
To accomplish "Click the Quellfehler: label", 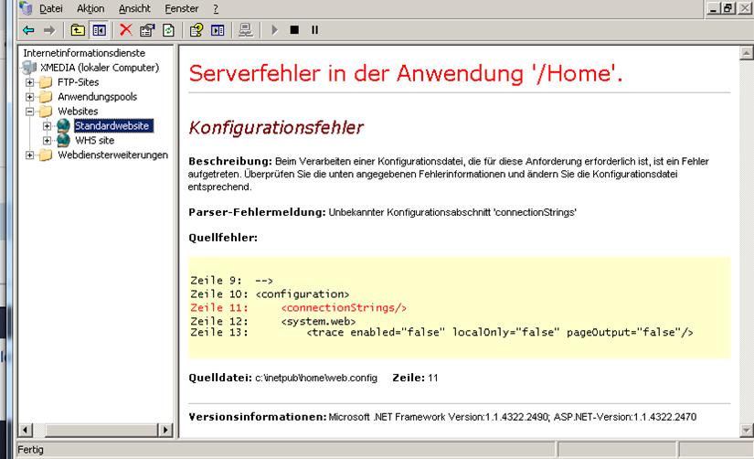I will (223, 238).
